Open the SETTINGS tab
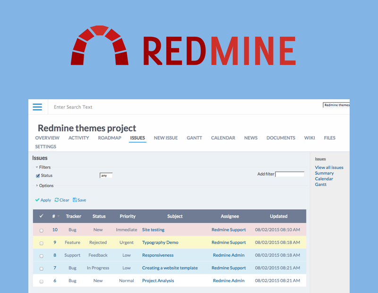378x293 pixels. [45, 146]
